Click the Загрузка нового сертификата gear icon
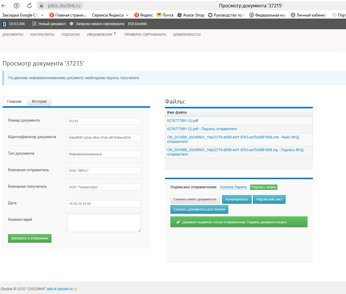The width and height of the screenshot is (346, 294). pos(72,24)
